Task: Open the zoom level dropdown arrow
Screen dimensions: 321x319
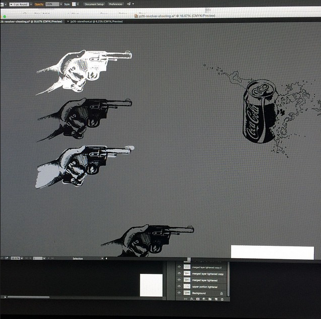Action: (22, 259)
